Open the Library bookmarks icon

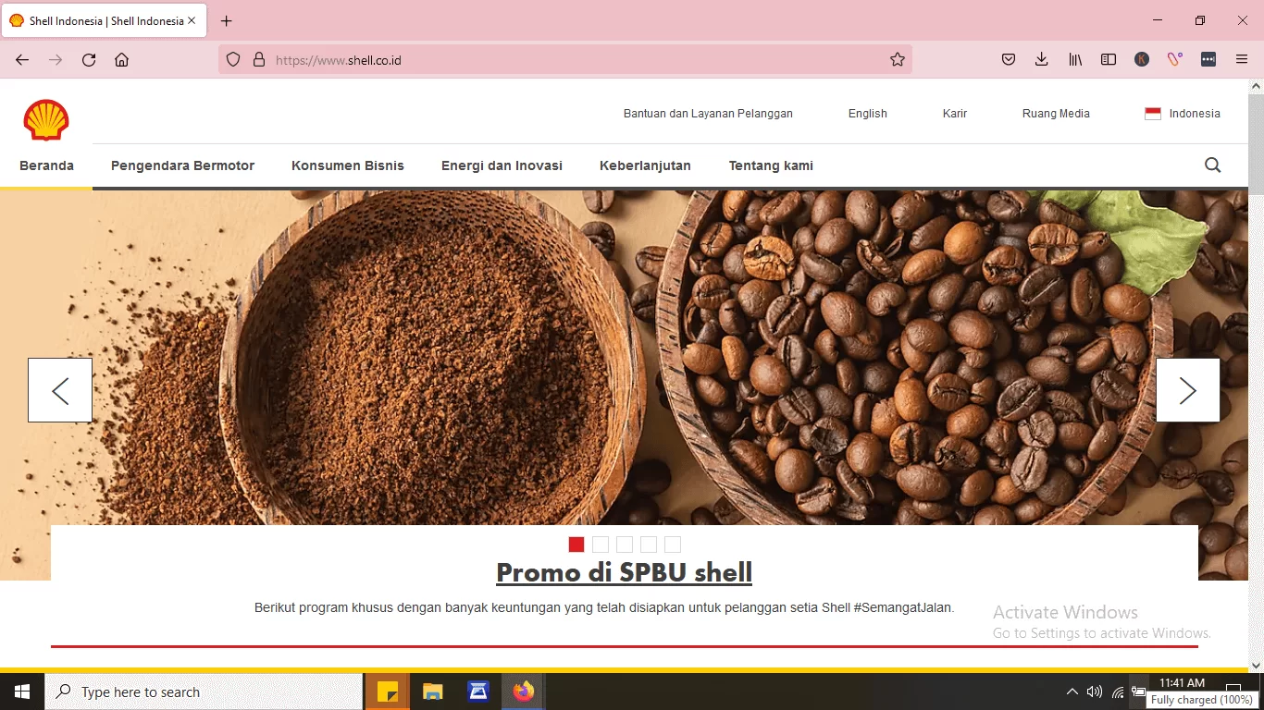tap(1075, 60)
